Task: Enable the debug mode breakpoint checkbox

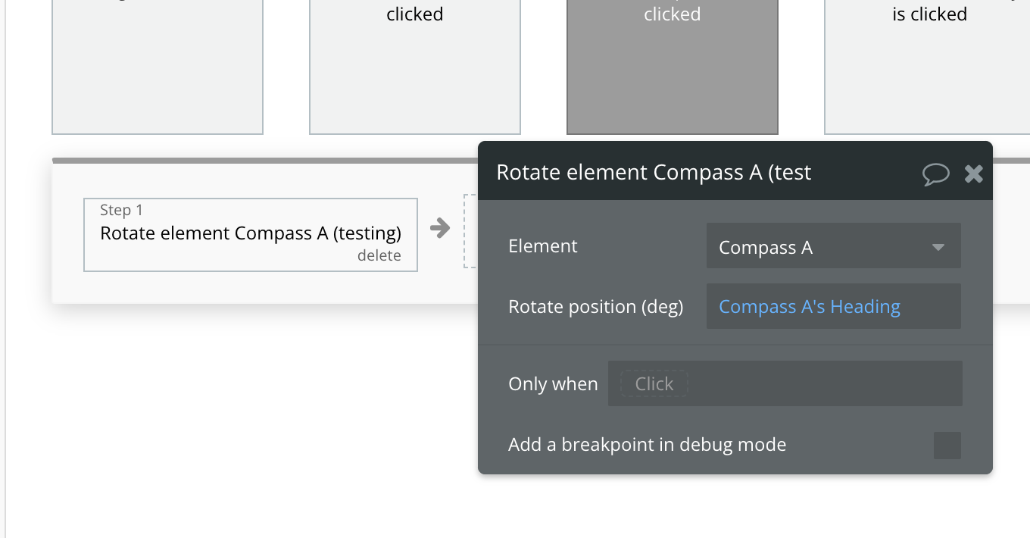Action: tap(947, 446)
